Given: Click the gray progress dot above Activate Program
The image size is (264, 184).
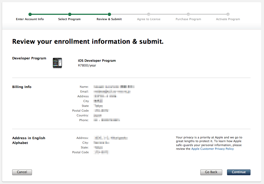Looking at the screenshot, I should point(228,14).
